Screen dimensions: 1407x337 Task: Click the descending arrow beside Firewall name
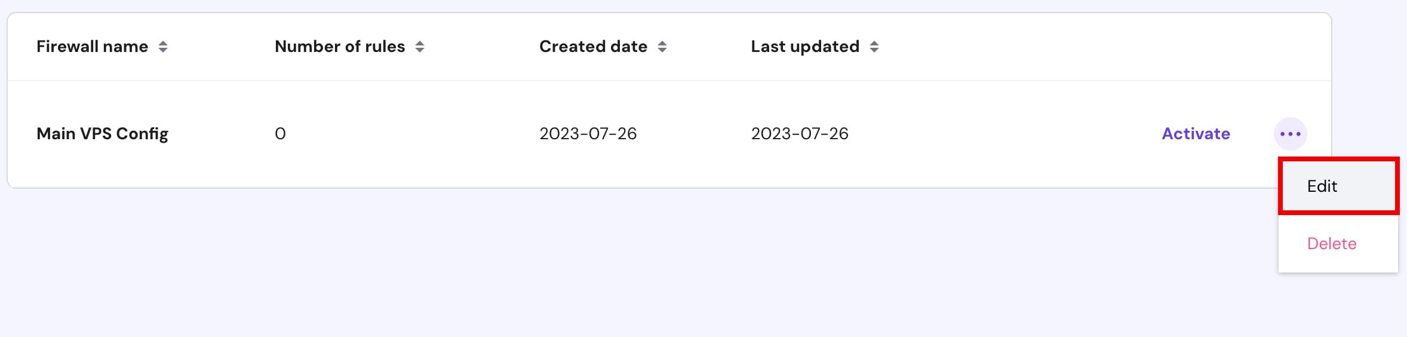[x=163, y=50]
